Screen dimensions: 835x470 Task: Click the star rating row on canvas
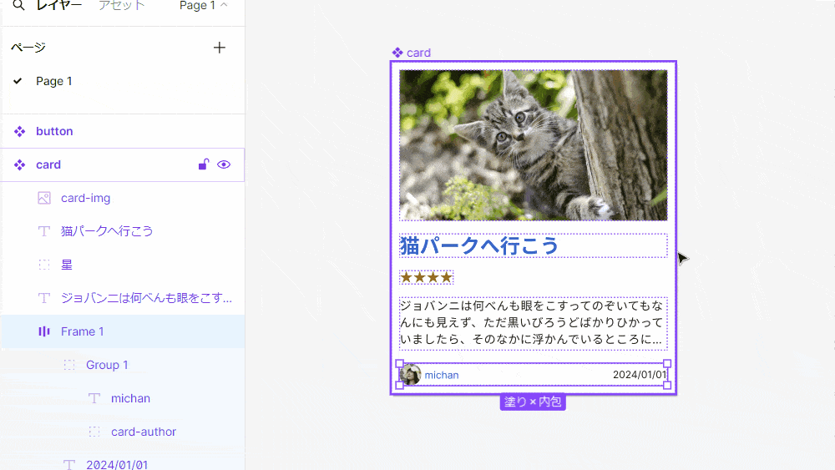point(426,277)
